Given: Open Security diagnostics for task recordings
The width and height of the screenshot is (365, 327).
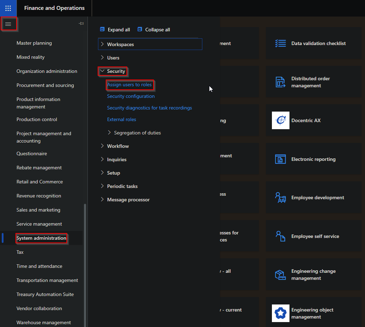Looking at the screenshot, I should pos(149,108).
